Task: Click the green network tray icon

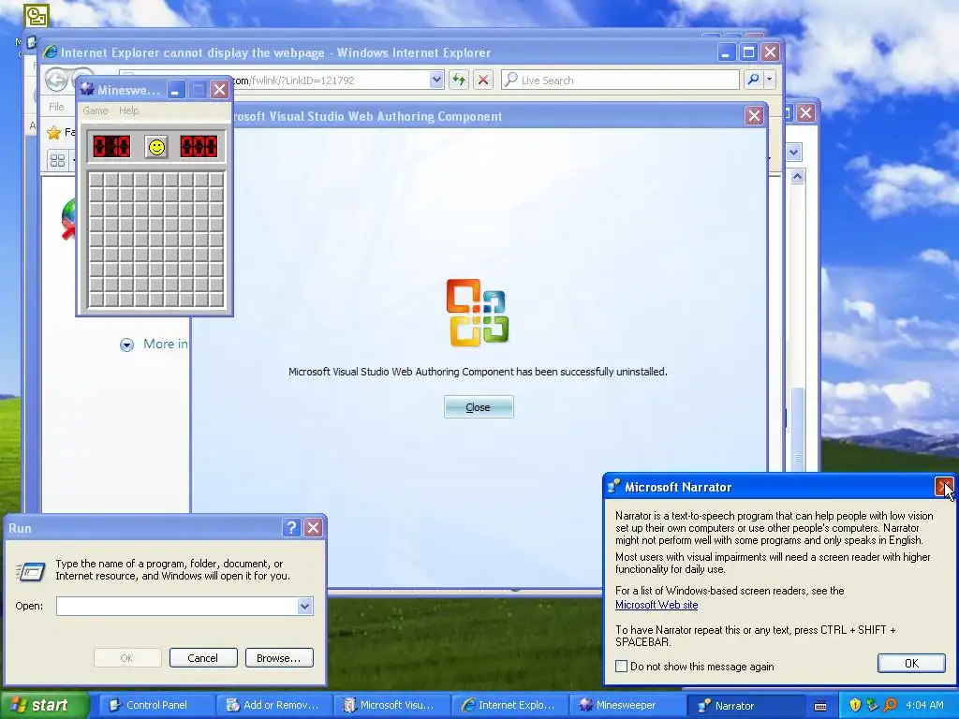Action: click(x=872, y=705)
